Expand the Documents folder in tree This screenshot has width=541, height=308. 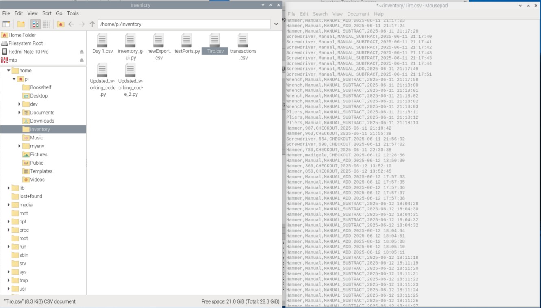click(x=19, y=113)
